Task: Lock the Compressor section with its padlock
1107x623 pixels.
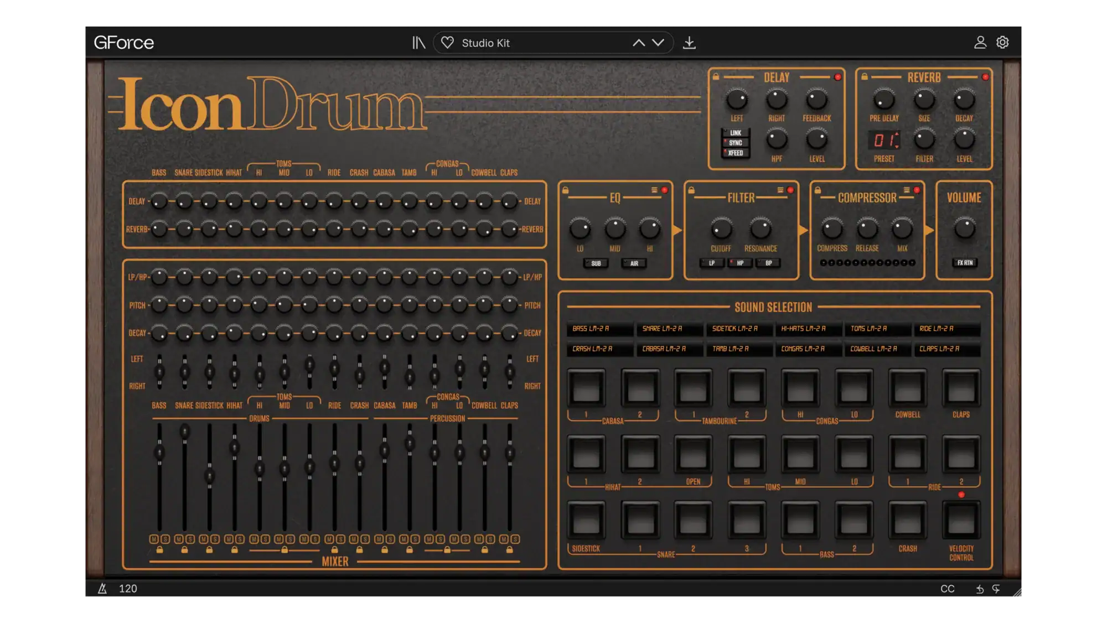Action: tap(818, 190)
